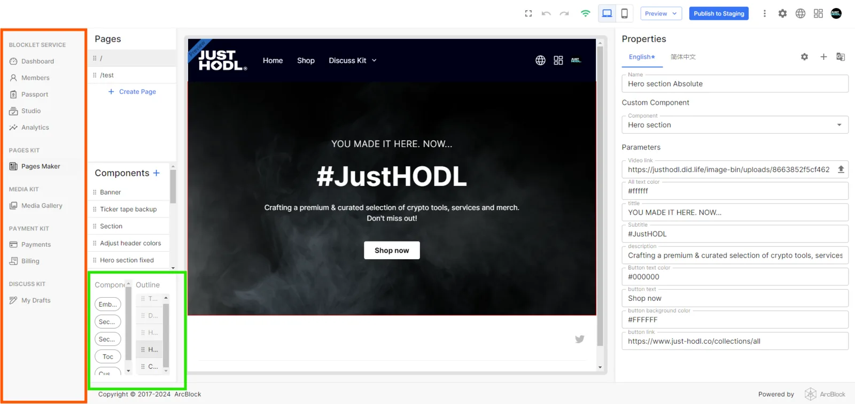Enter fullscreen editor mode
Viewport: 855px width, 404px height.
click(528, 13)
